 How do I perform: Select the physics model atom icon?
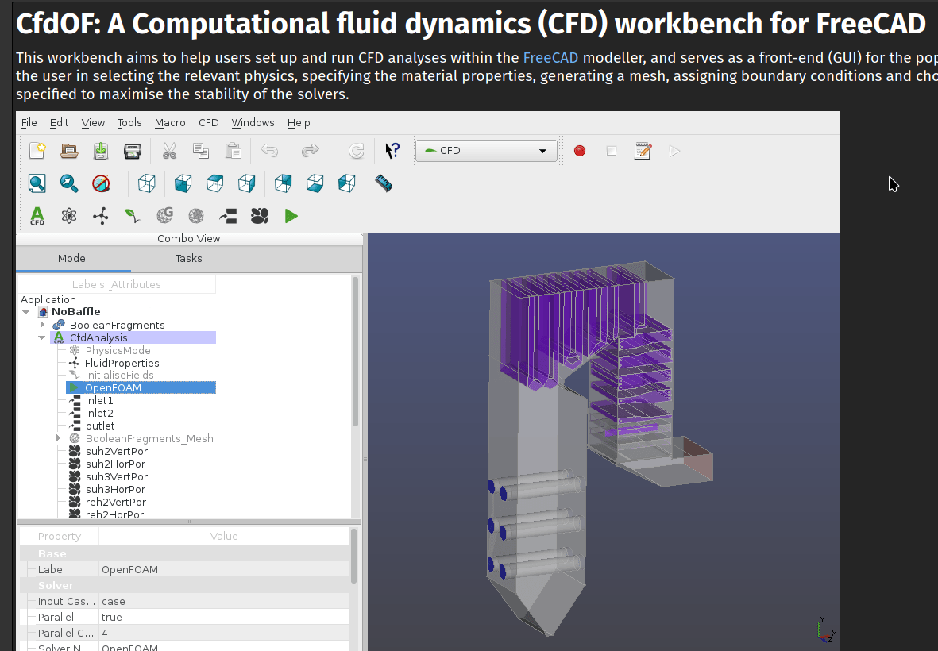click(69, 215)
